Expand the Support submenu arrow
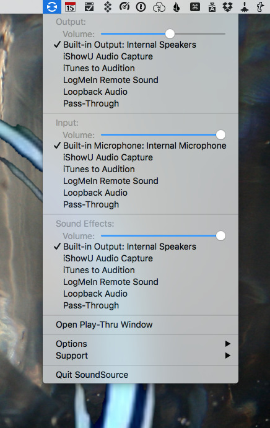This screenshot has height=428, width=270. (228, 356)
